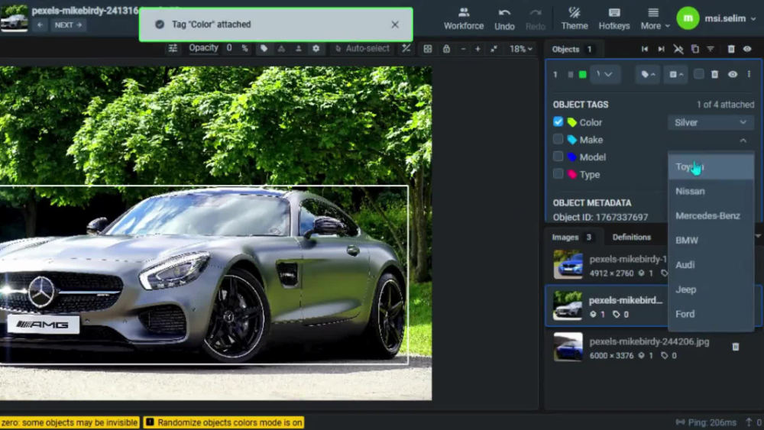Uncheck the Color tag checkbox

pyautogui.click(x=558, y=121)
